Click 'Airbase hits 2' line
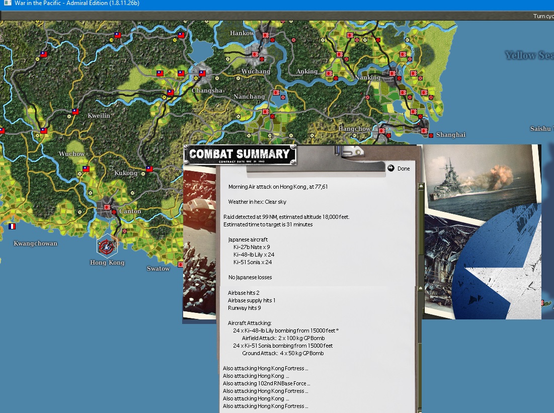This screenshot has width=554, height=413. [244, 293]
